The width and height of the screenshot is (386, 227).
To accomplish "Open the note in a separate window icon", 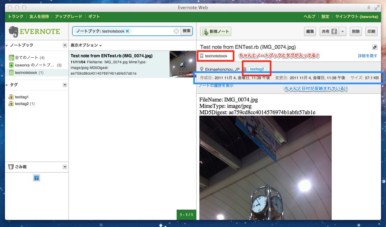I will [x=375, y=47].
